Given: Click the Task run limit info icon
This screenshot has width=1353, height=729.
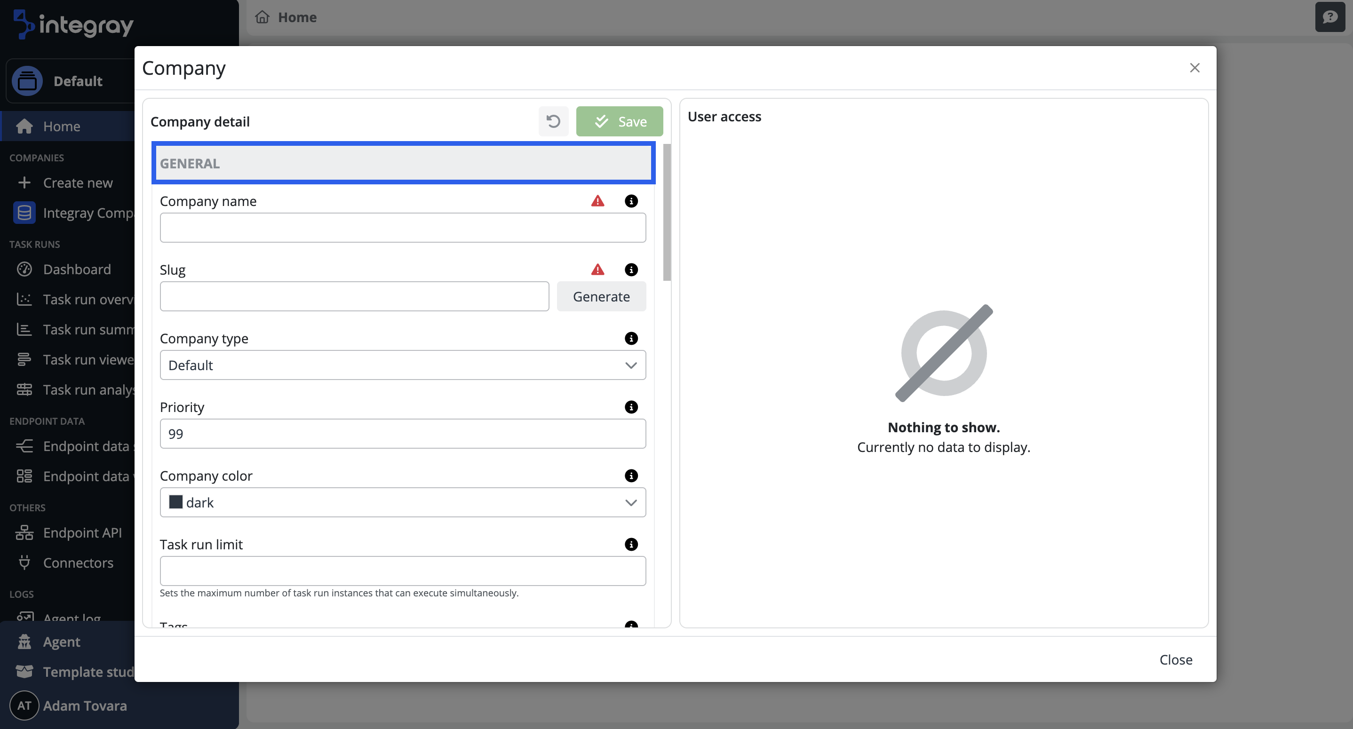Looking at the screenshot, I should [631, 545].
